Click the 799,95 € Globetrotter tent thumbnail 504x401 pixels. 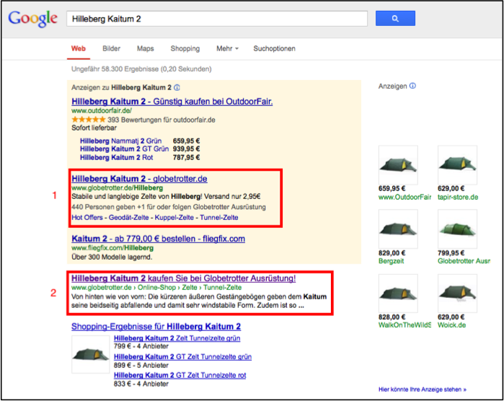coord(457,229)
